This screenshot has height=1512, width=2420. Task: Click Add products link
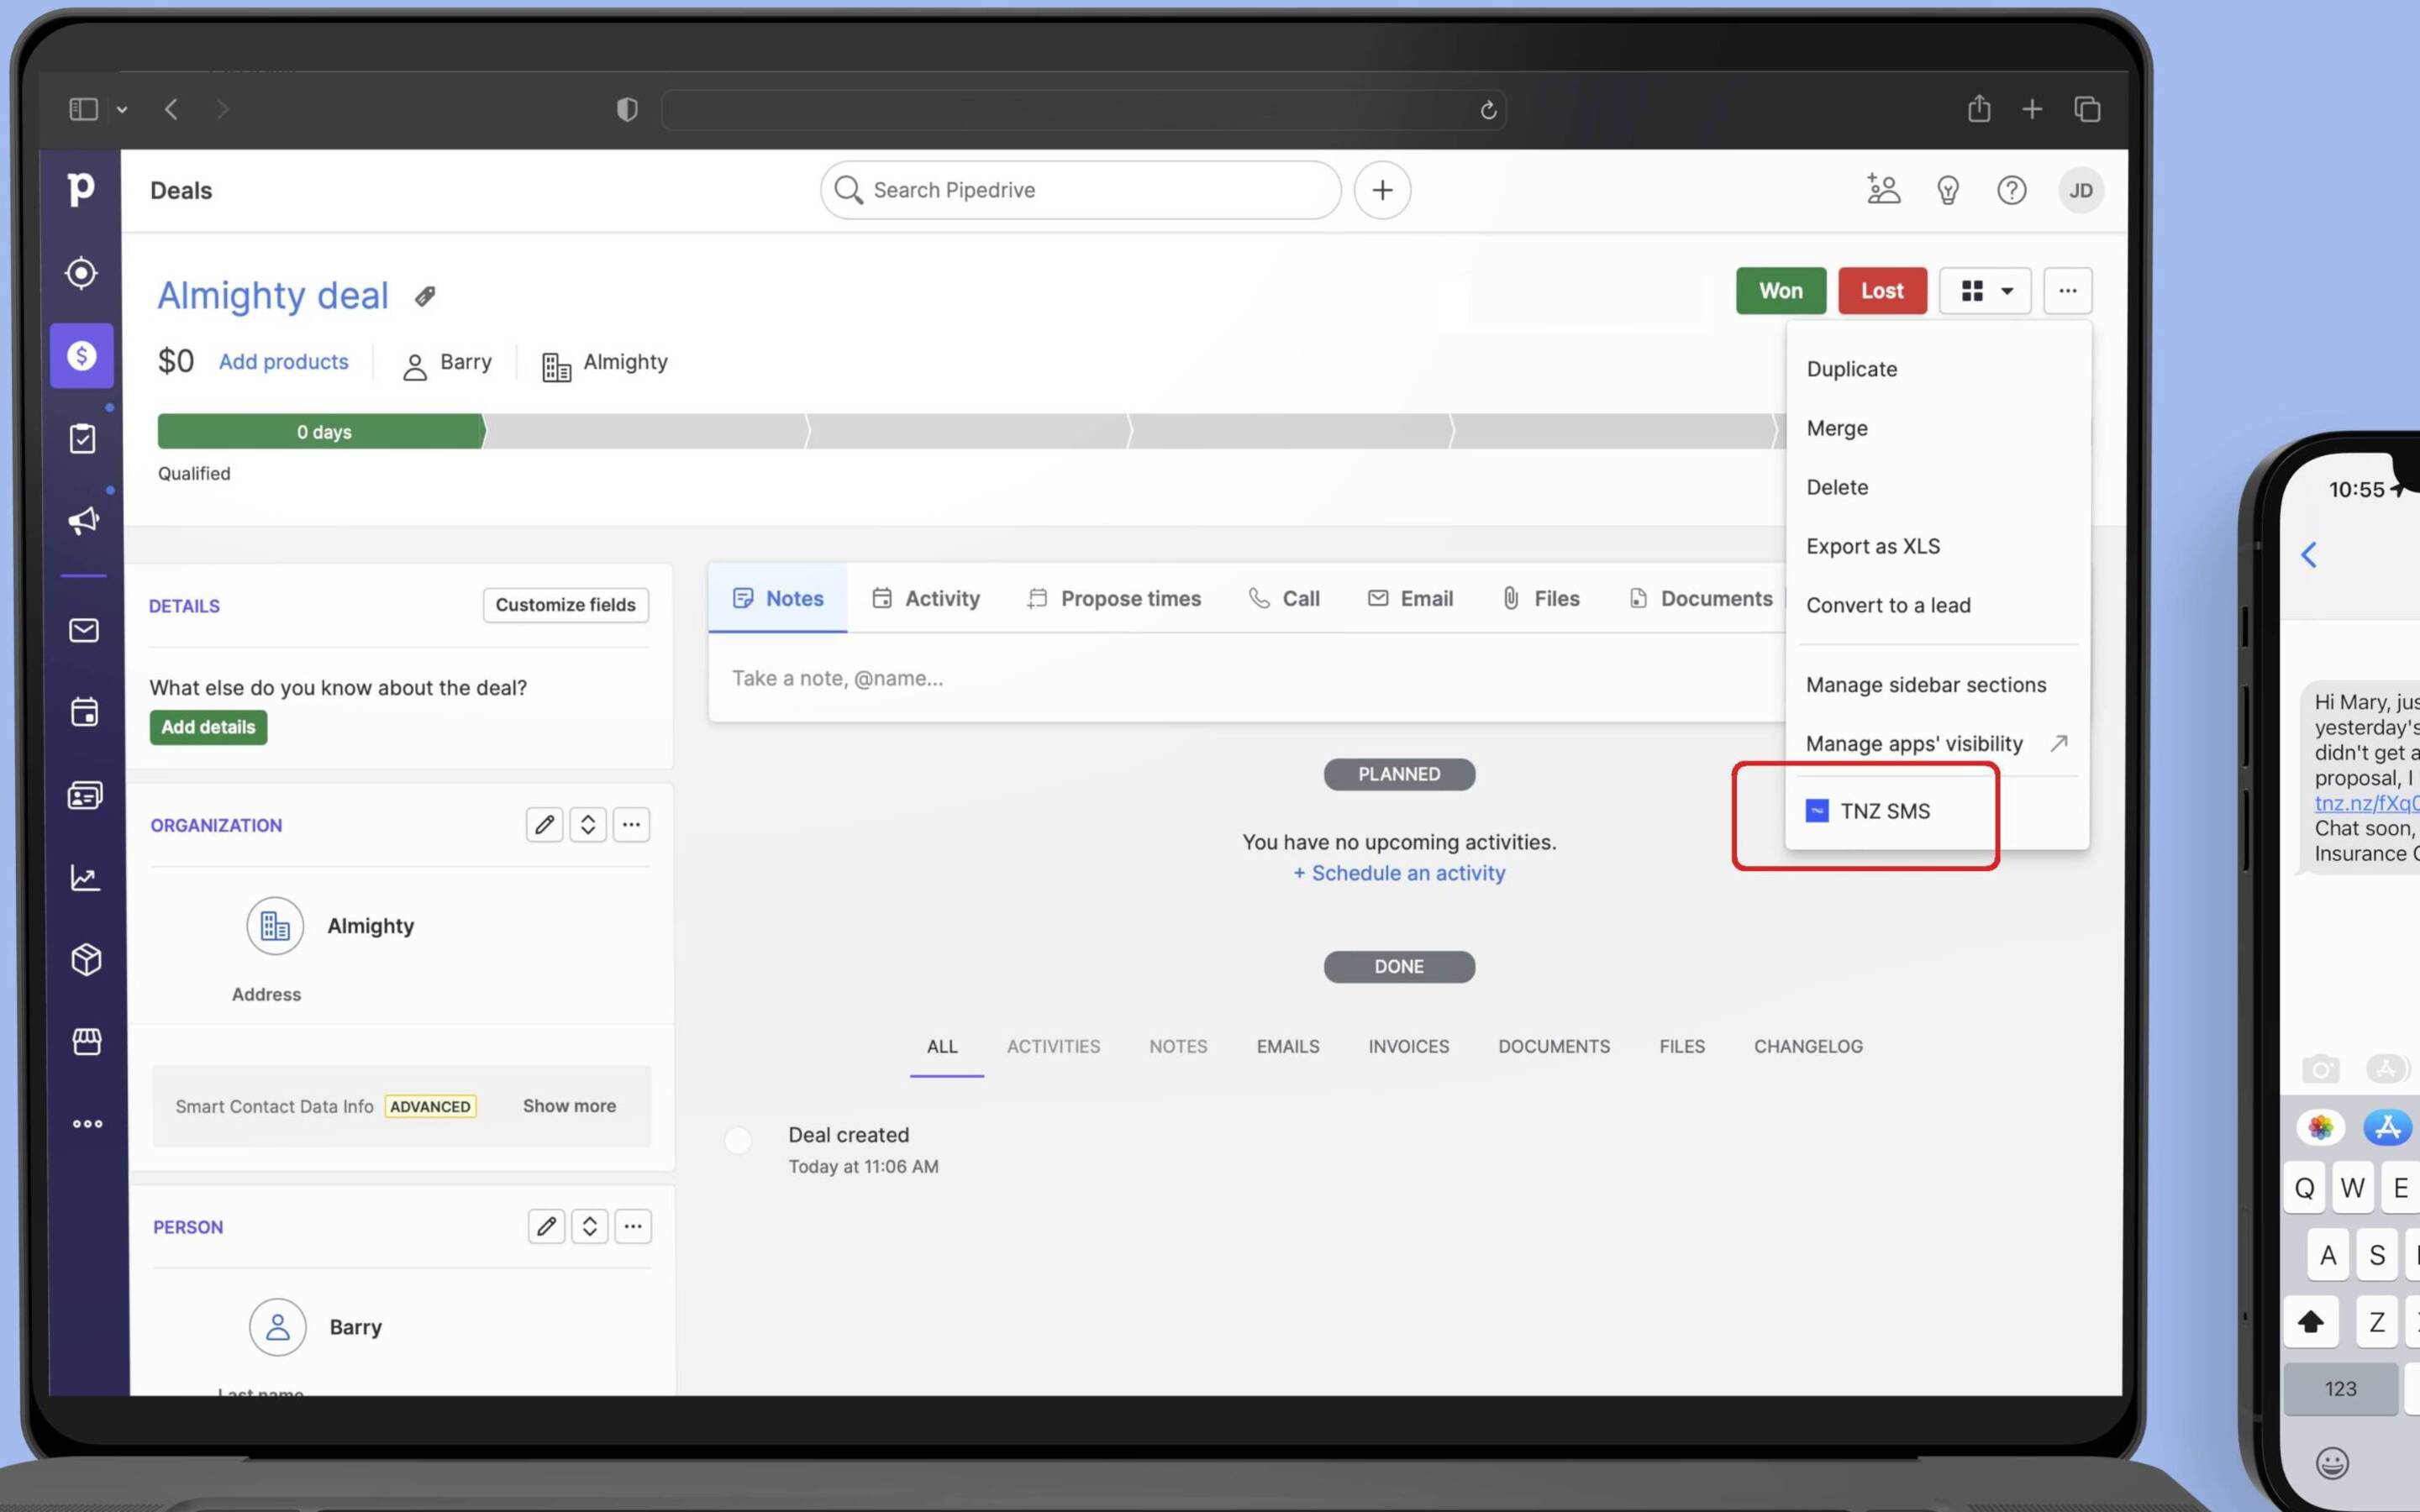click(x=284, y=362)
